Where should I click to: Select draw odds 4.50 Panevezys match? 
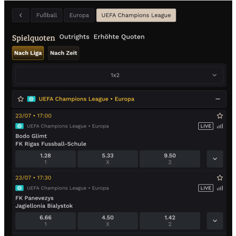(x=108, y=221)
